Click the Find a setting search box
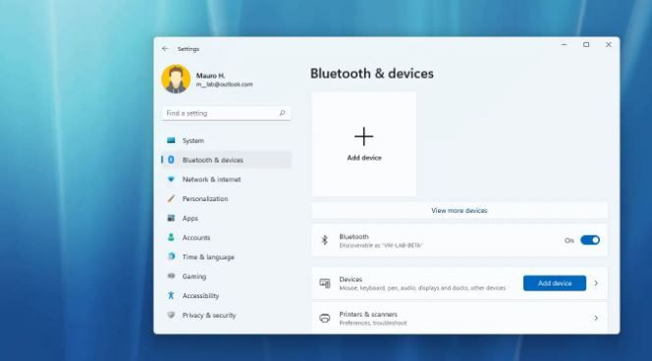 pyautogui.click(x=226, y=113)
